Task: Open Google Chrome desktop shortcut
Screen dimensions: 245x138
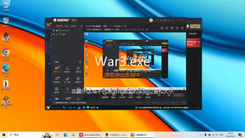Action: point(6,55)
